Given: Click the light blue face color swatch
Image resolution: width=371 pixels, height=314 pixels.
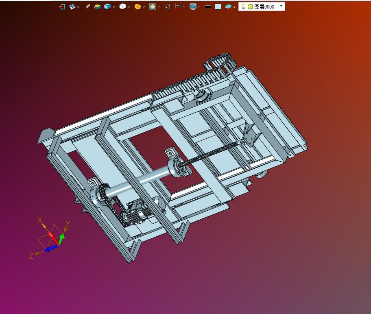Looking at the screenshot, I should click(218, 7).
